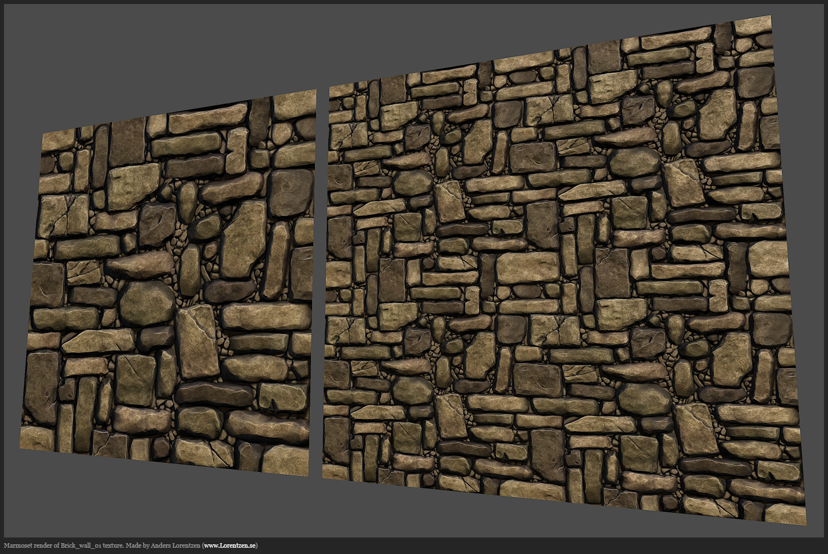Click the caption text 'Marmoset render of Brick_wall_01 texture'
This screenshot has width=828, height=554.
(x=63, y=545)
